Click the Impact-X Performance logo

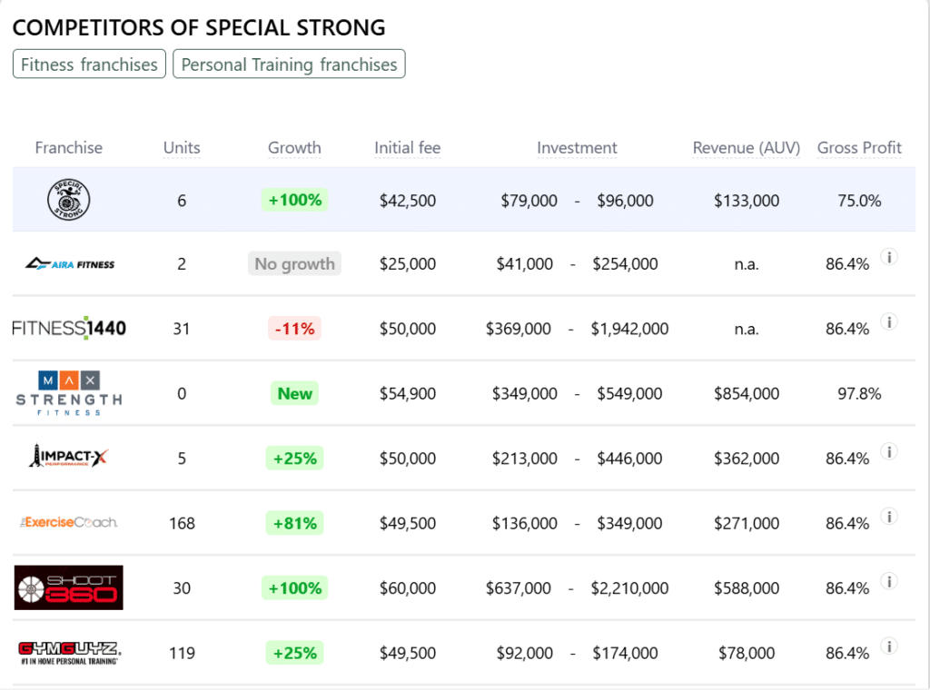69,457
